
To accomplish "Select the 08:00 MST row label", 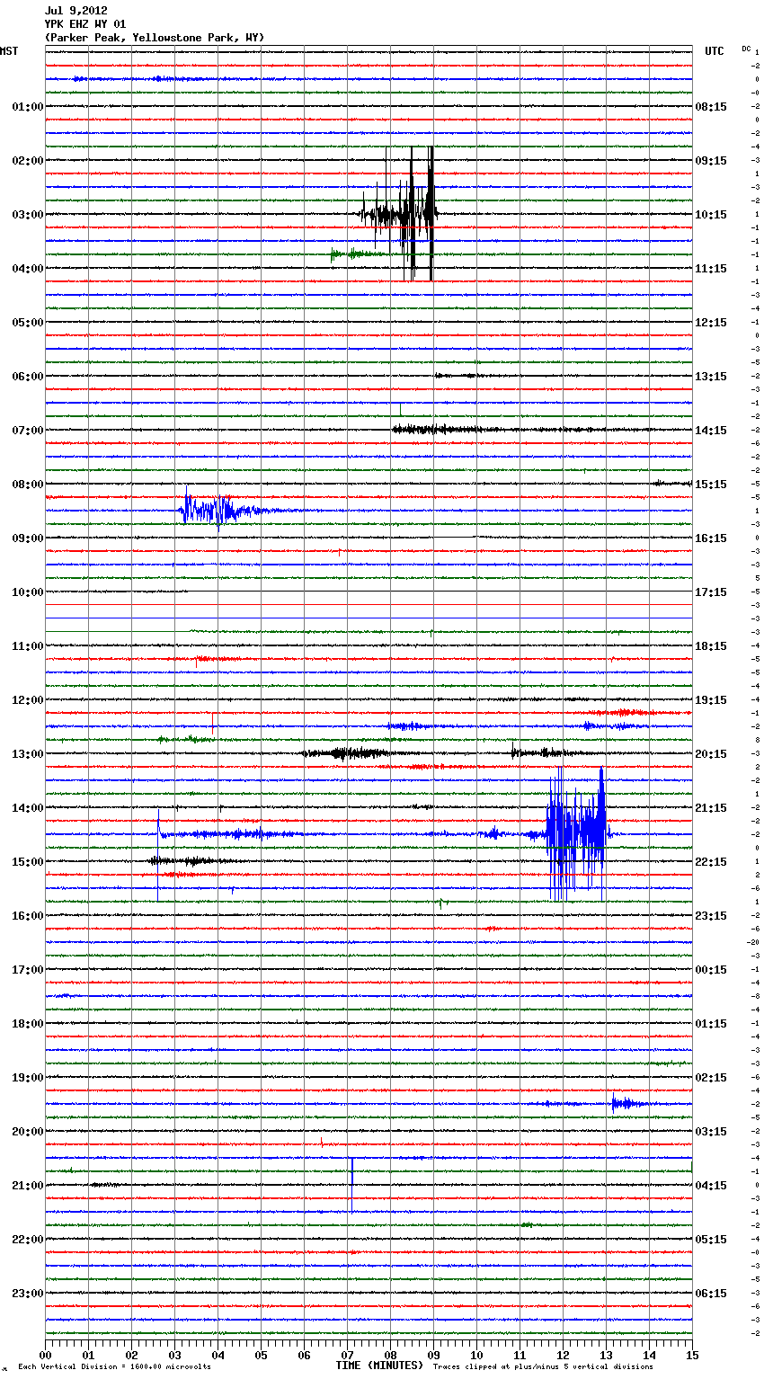I will pos(28,485).
